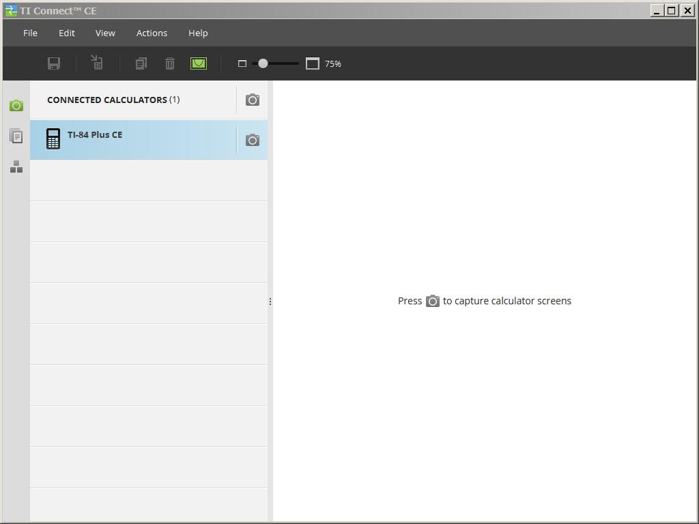Select the TI-84 Plus CE calculator row
This screenshot has height=524, width=699.
(x=149, y=140)
